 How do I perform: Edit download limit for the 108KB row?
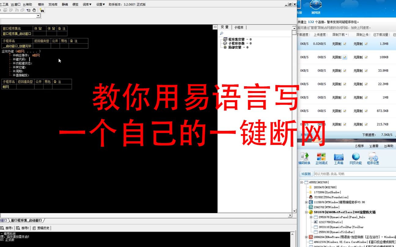point(345,57)
